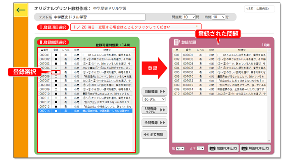Toggle registration checkbox for question 007007
The height and width of the screenshot is (162, 294).
click(56, 81)
